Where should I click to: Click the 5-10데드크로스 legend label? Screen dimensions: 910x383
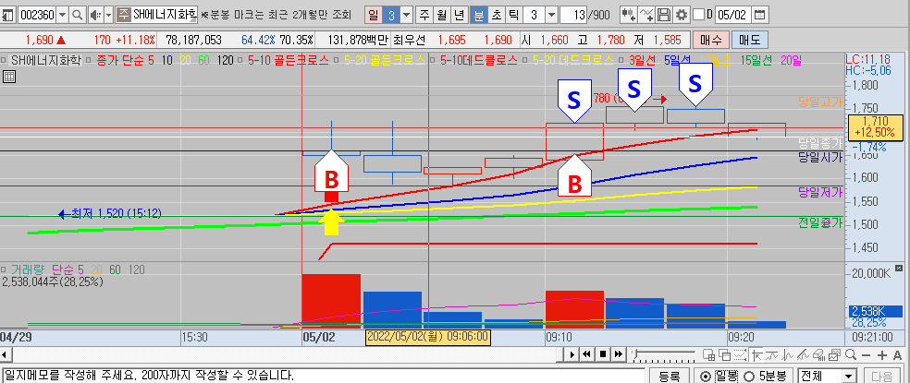(x=477, y=59)
